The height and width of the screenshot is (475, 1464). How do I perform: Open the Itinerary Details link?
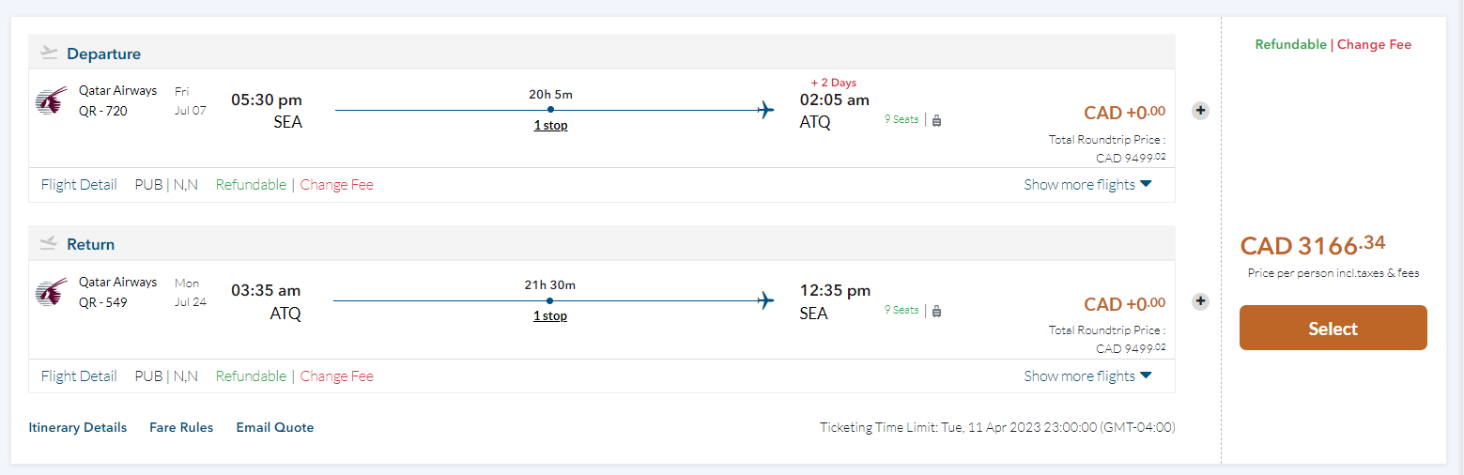pos(78,427)
